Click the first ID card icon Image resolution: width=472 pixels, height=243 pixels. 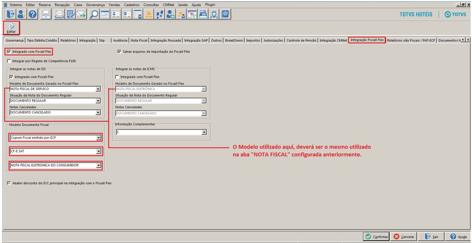point(116,14)
